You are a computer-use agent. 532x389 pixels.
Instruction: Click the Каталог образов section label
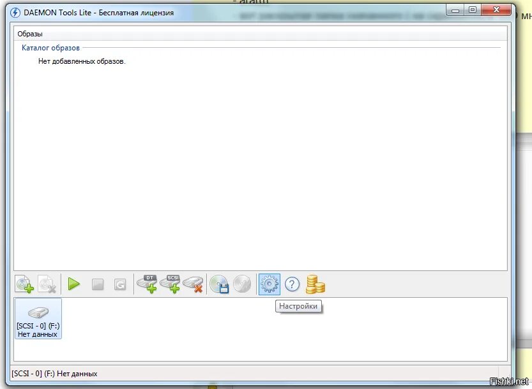click(x=50, y=48)
